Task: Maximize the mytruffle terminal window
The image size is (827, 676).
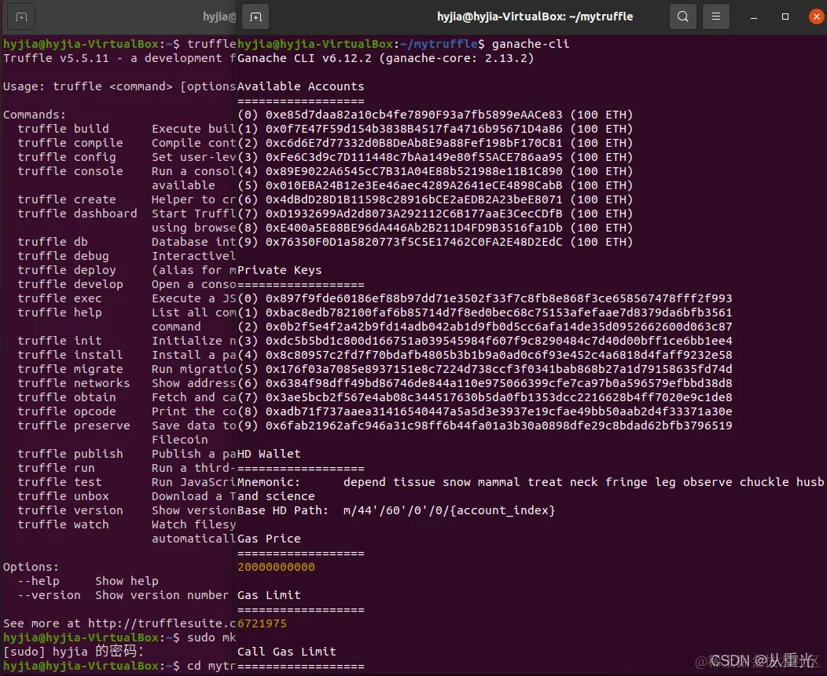Action: tap(785, 16)
